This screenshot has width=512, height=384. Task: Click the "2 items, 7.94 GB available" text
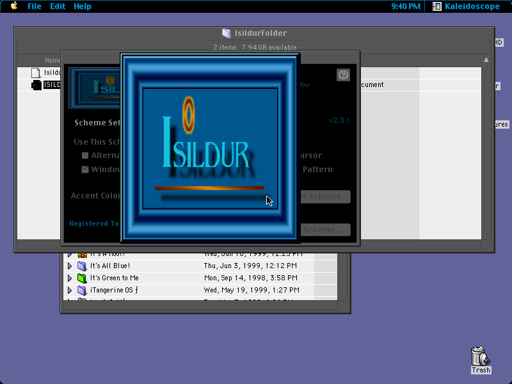pyautogui.click(x=255, y=47)
